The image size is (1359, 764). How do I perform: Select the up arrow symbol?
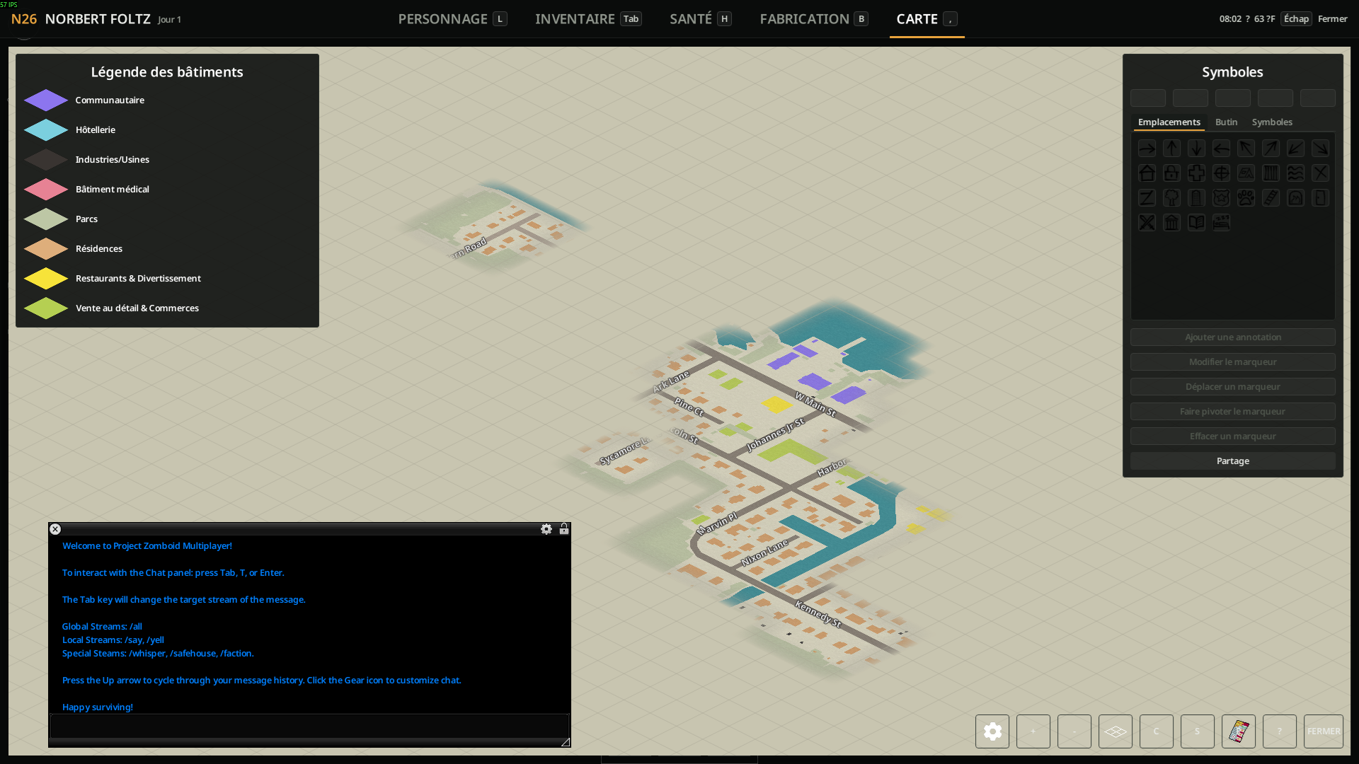point(1171,148)
